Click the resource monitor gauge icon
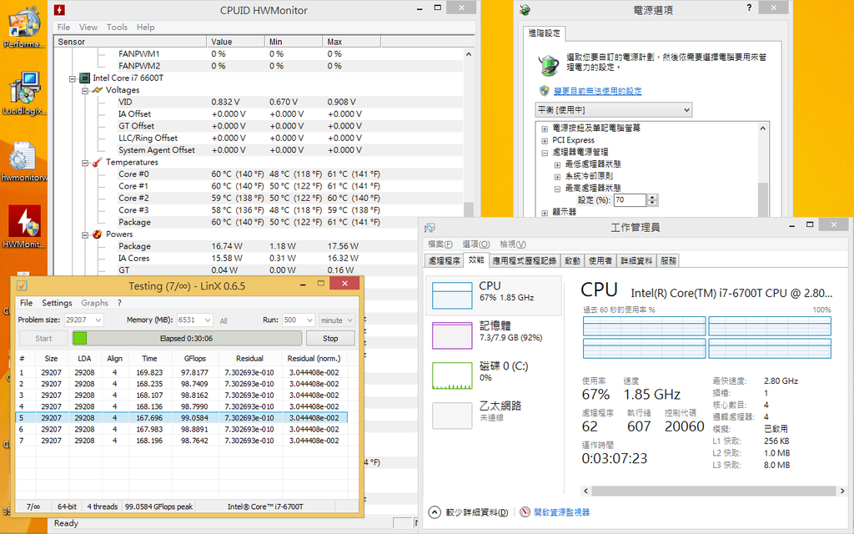Viewport: 854px width, 534px height. tap(525, 512)
